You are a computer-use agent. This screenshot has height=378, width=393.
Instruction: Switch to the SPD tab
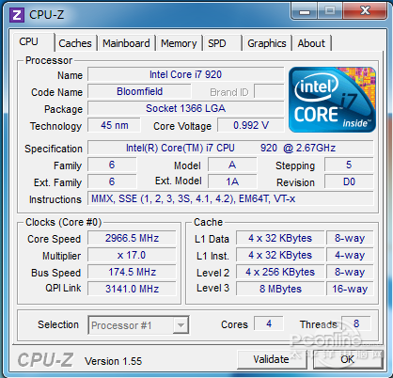click(222, 43)
